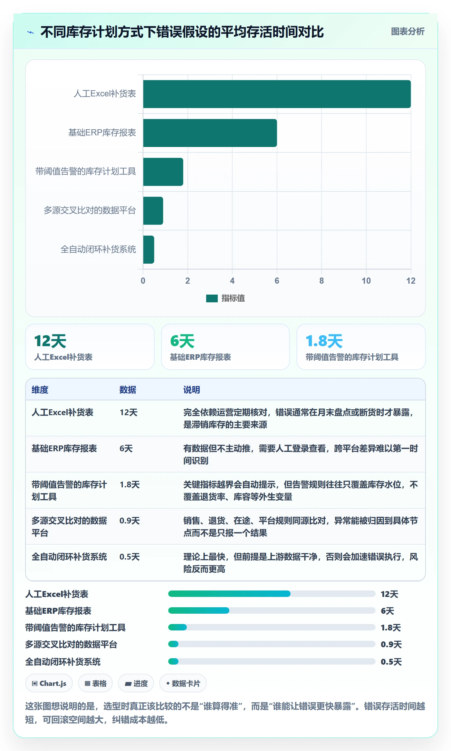Screen dimensions: 451x751
Task: Click the 数据卡片 tag chip
Action: pos(183,683)
